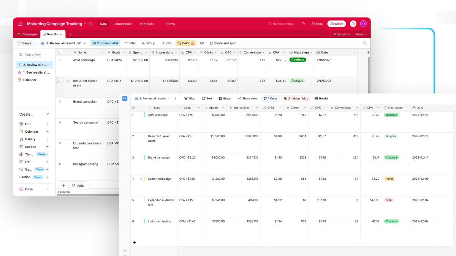Screen dimensions: 456x256
Task: Open Tools dropdown in Airtable
Action: [361, 34]
